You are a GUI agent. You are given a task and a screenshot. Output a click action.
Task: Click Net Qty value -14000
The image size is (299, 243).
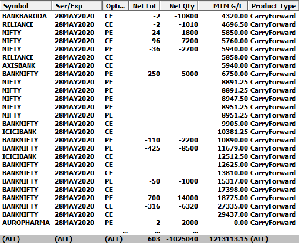(186, 198)
